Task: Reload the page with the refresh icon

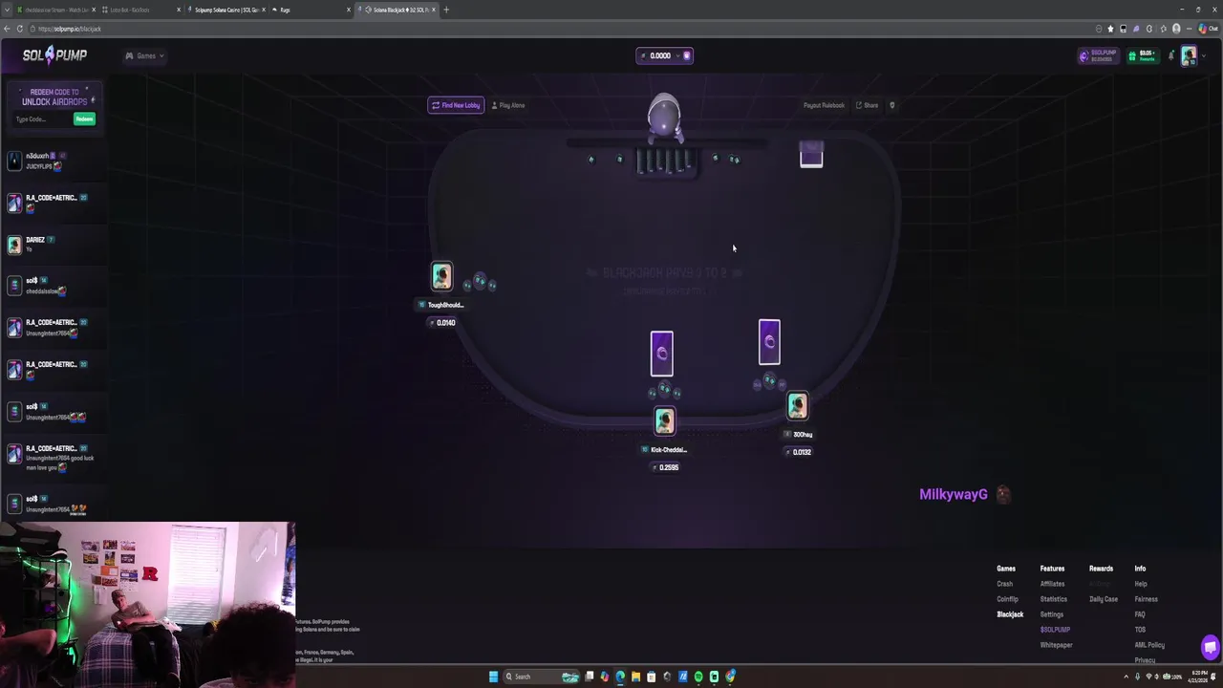Action: (19, 29)
